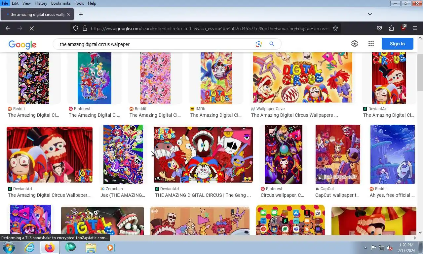Select the amazing digital circus wallpaper tab
Viewport: 423px width, 254px height.
point(37,15)
